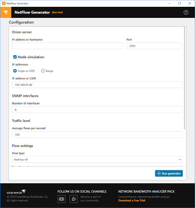Minimize the NetFlow Generator window
Image resolution: width=195 pixels, height=208 pixels.
(170, 4)
